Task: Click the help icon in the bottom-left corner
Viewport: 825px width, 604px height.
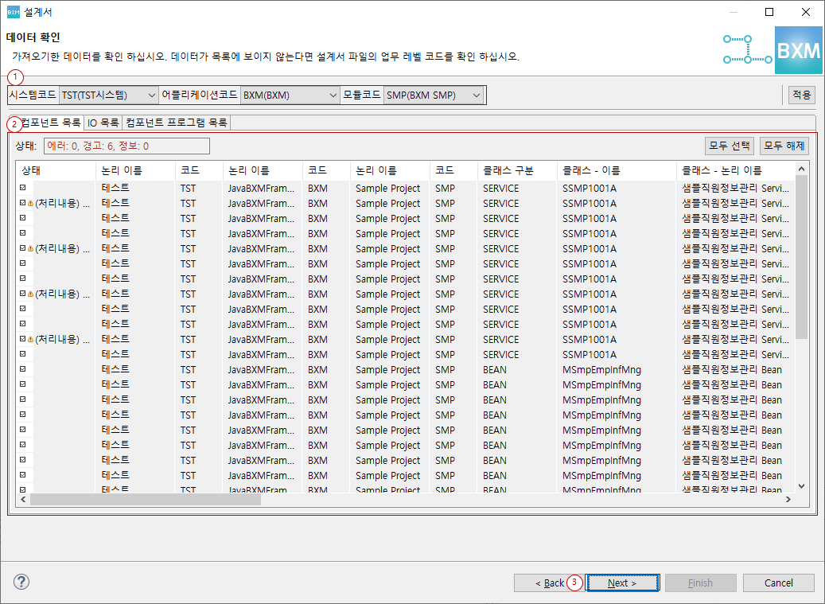Action: tap(21, 582)
